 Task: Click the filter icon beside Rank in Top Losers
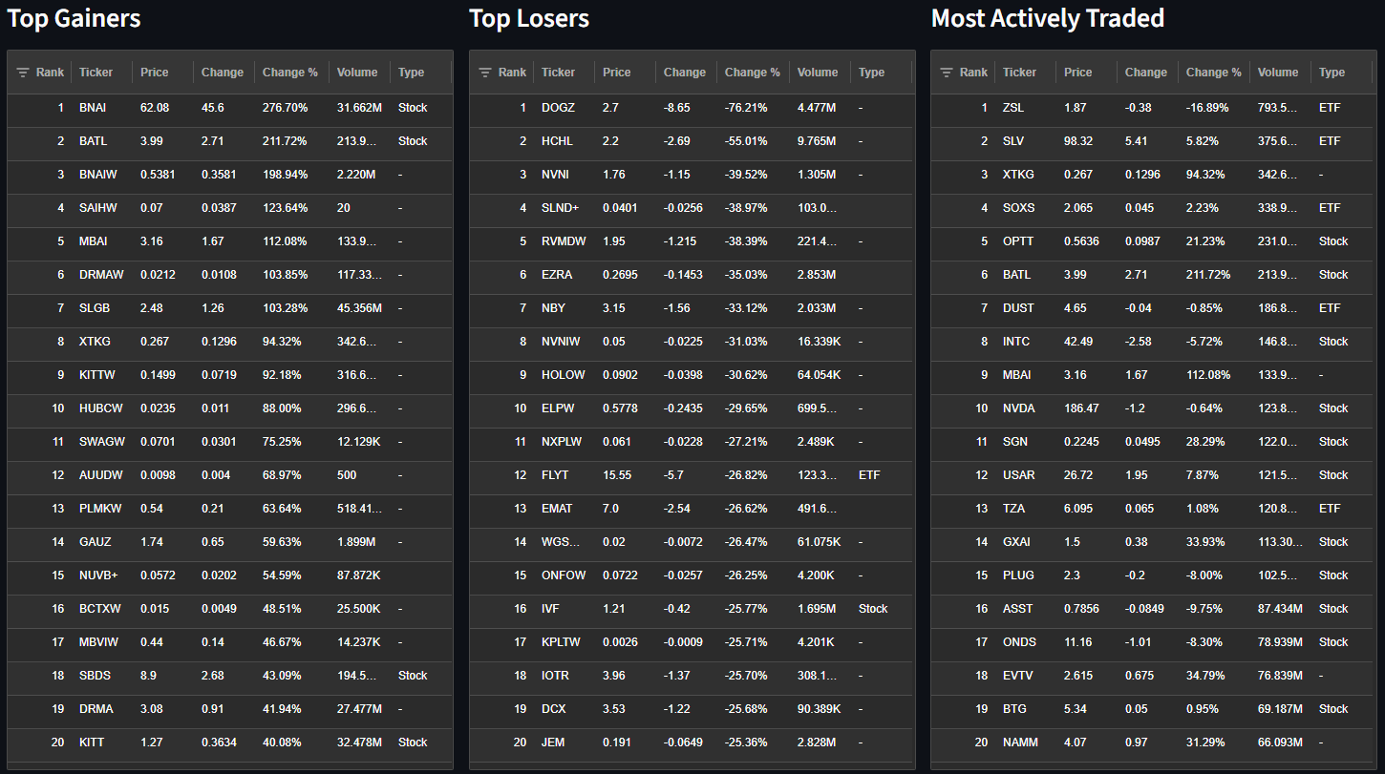click(x=485, y=73)
